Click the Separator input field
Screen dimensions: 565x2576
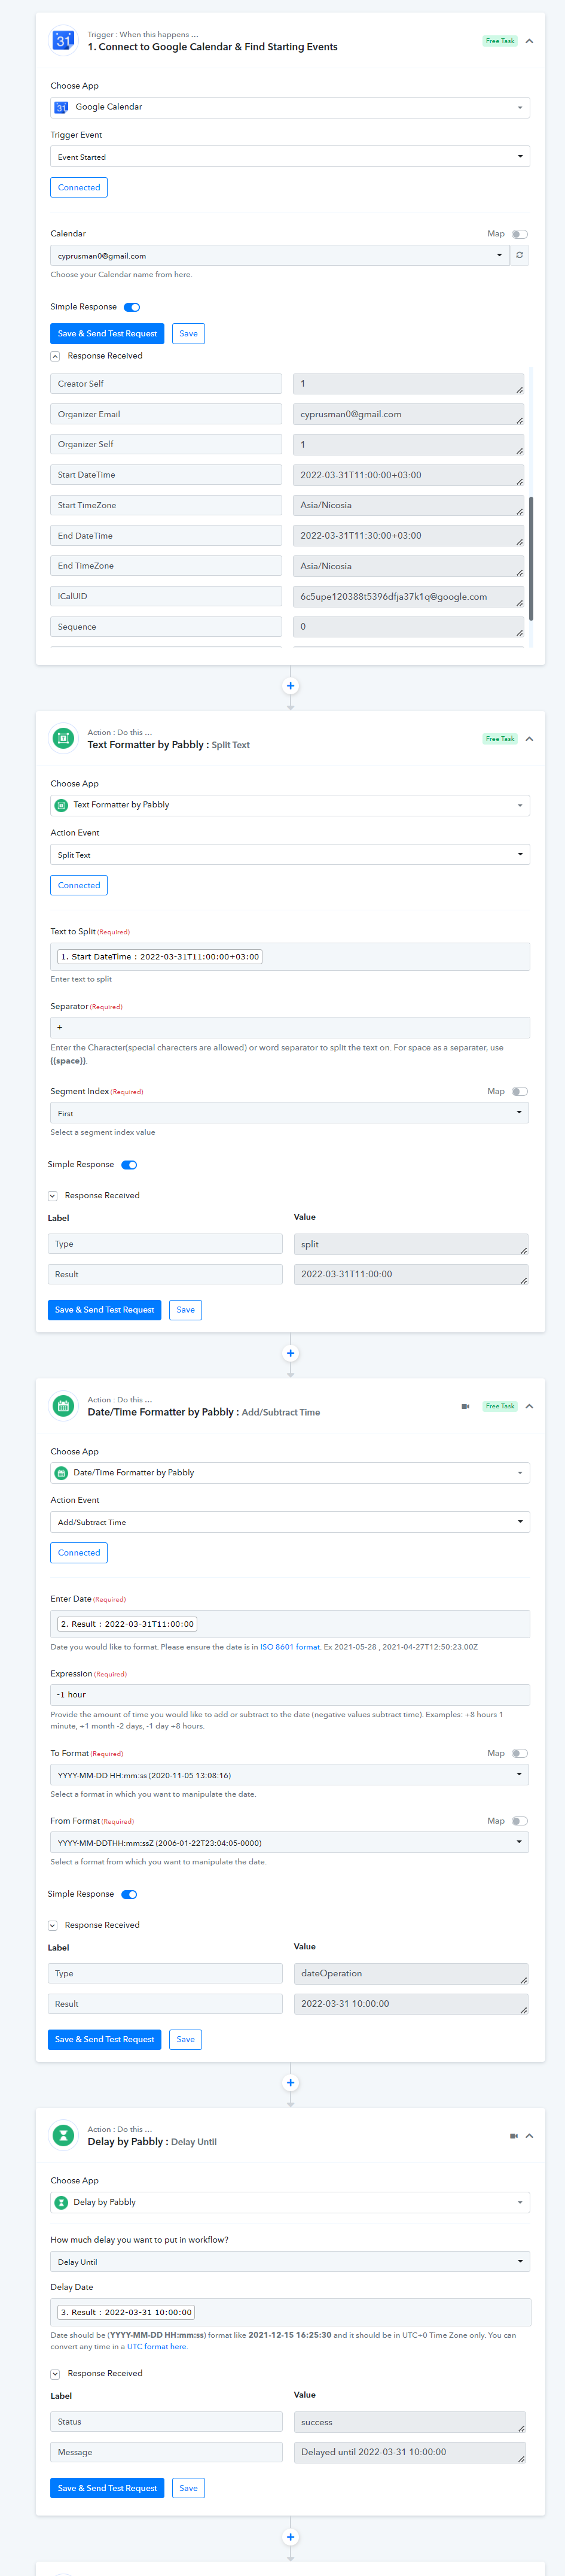tap(289, 1027)
